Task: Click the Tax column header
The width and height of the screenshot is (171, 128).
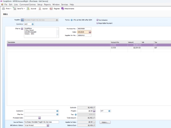Action: [x=162, y=42]
